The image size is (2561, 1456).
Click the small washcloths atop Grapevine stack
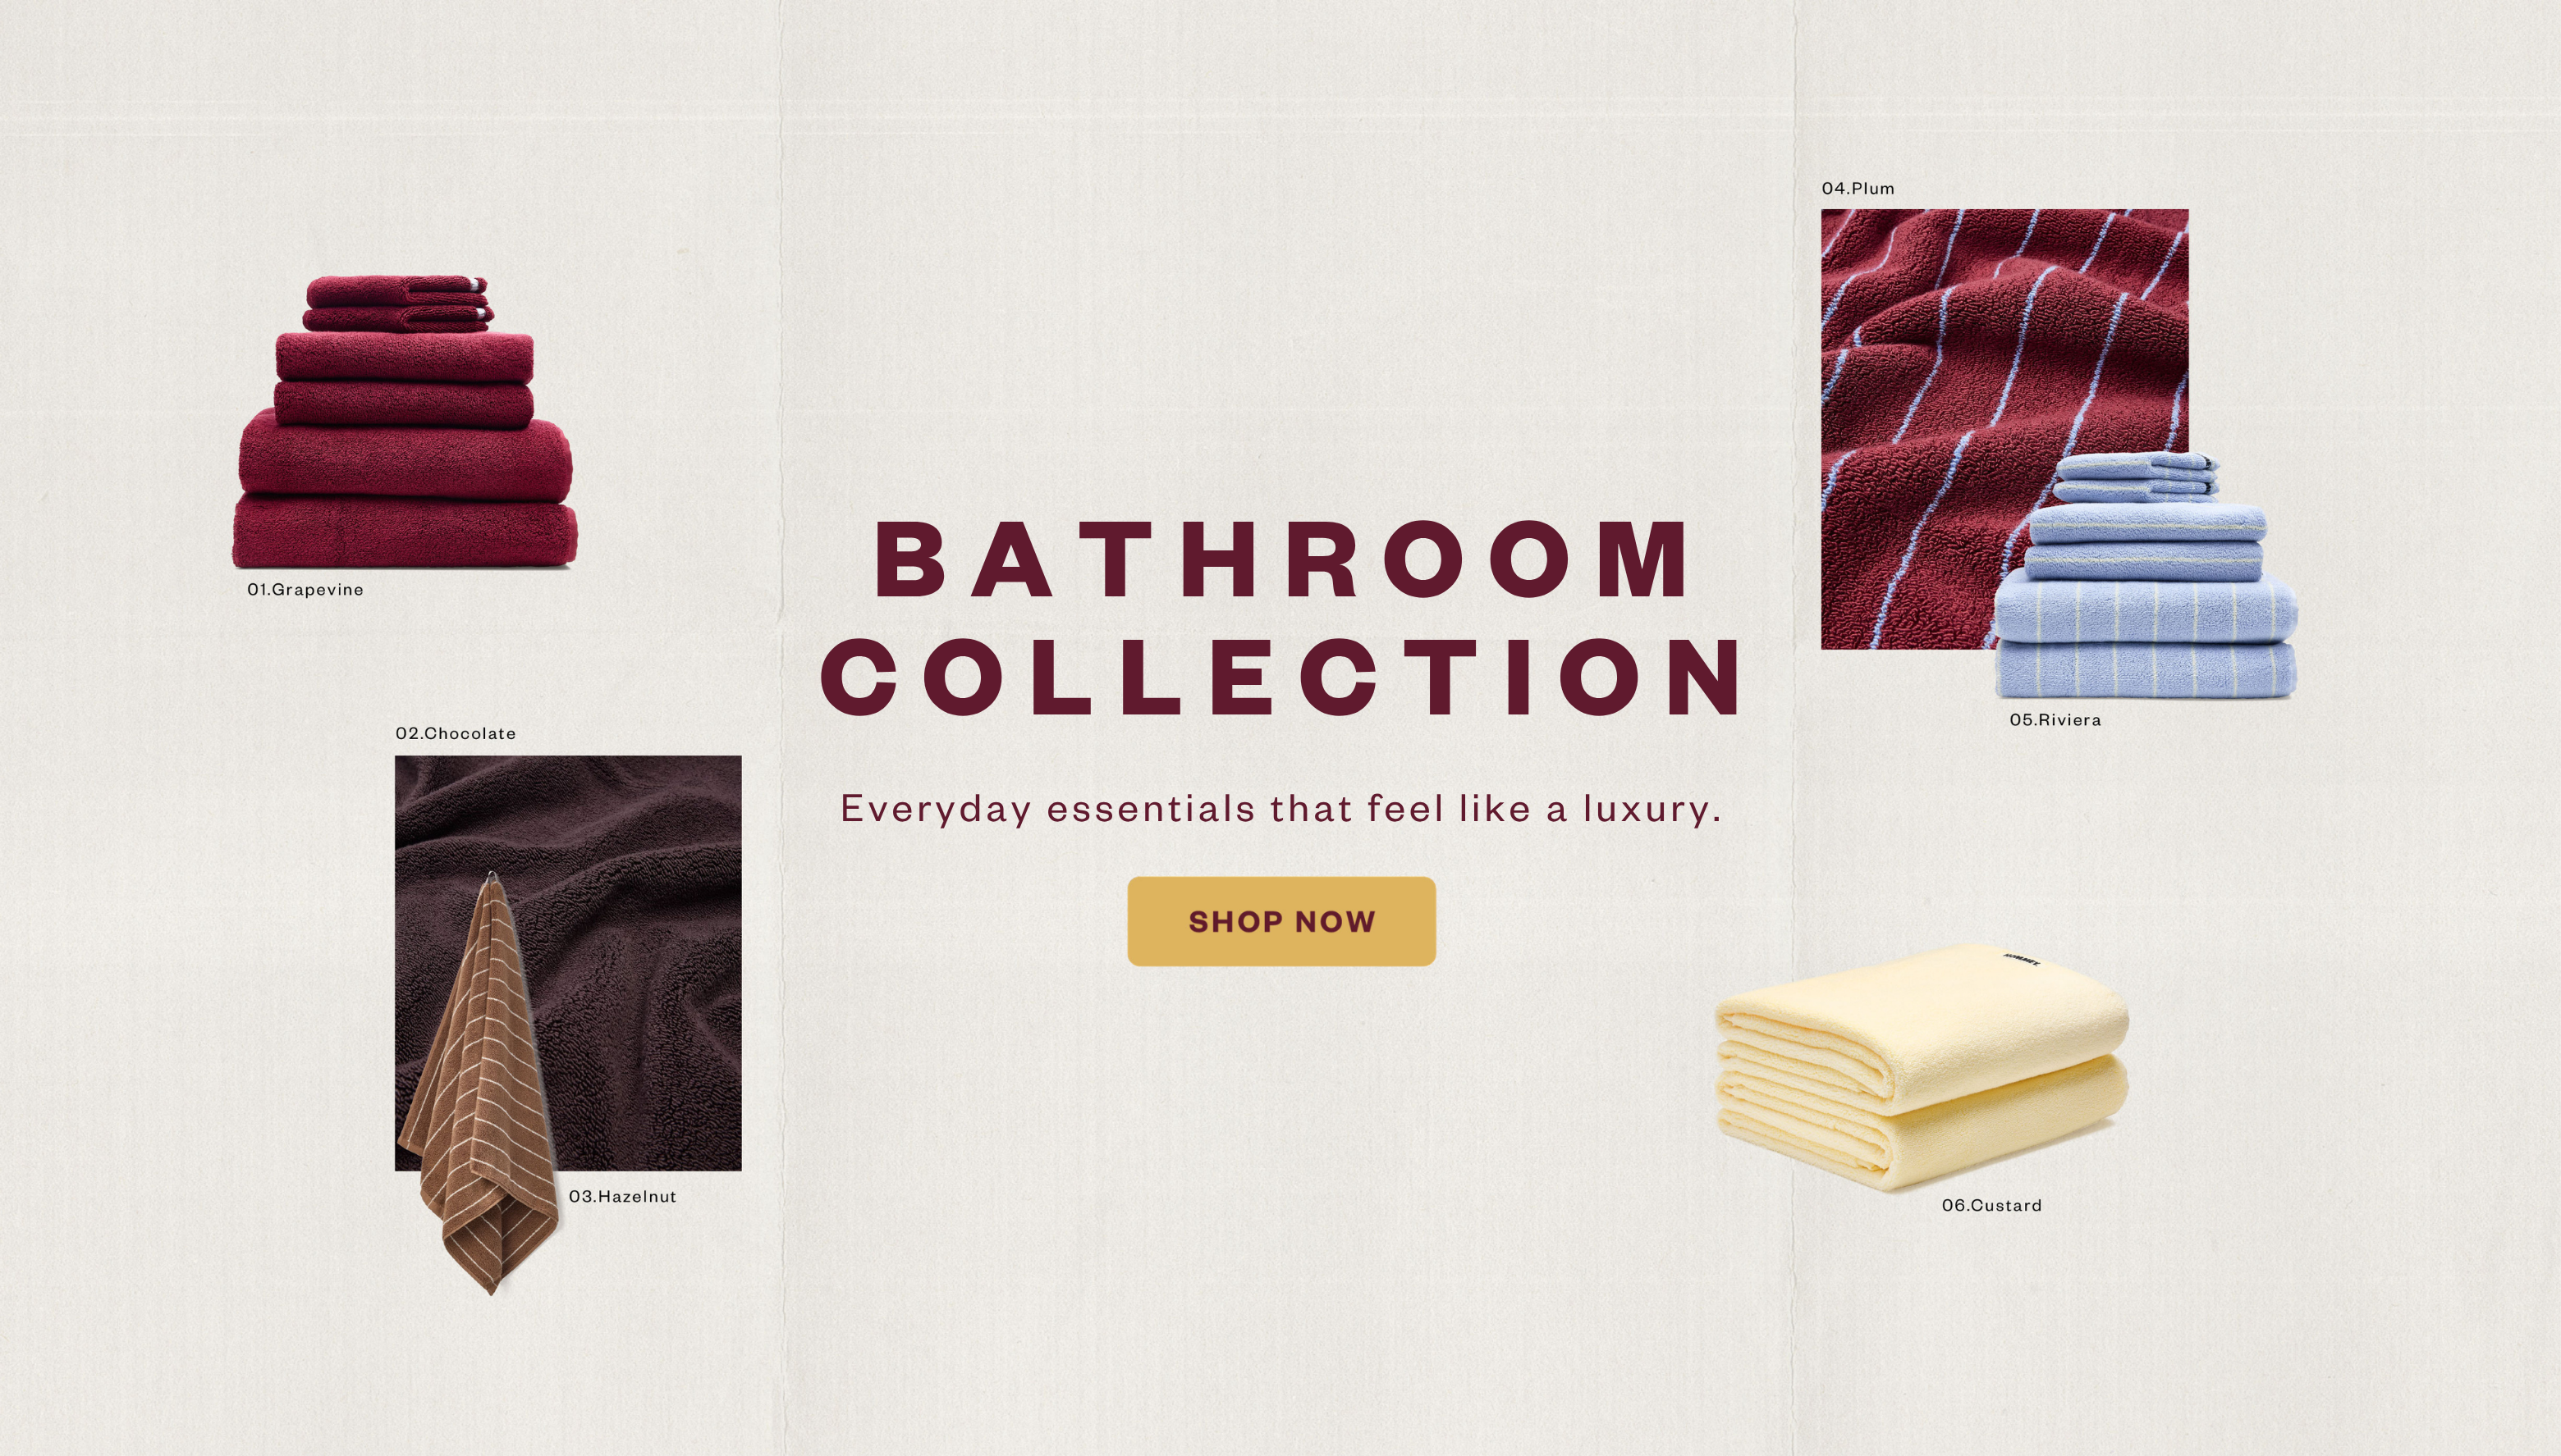point(398,304)
